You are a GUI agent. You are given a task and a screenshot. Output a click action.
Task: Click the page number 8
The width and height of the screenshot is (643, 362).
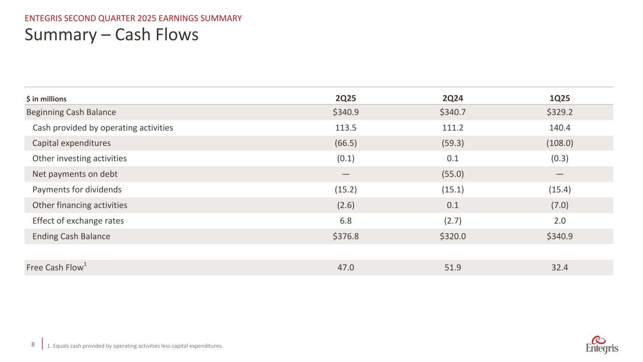tap(33, 345)
